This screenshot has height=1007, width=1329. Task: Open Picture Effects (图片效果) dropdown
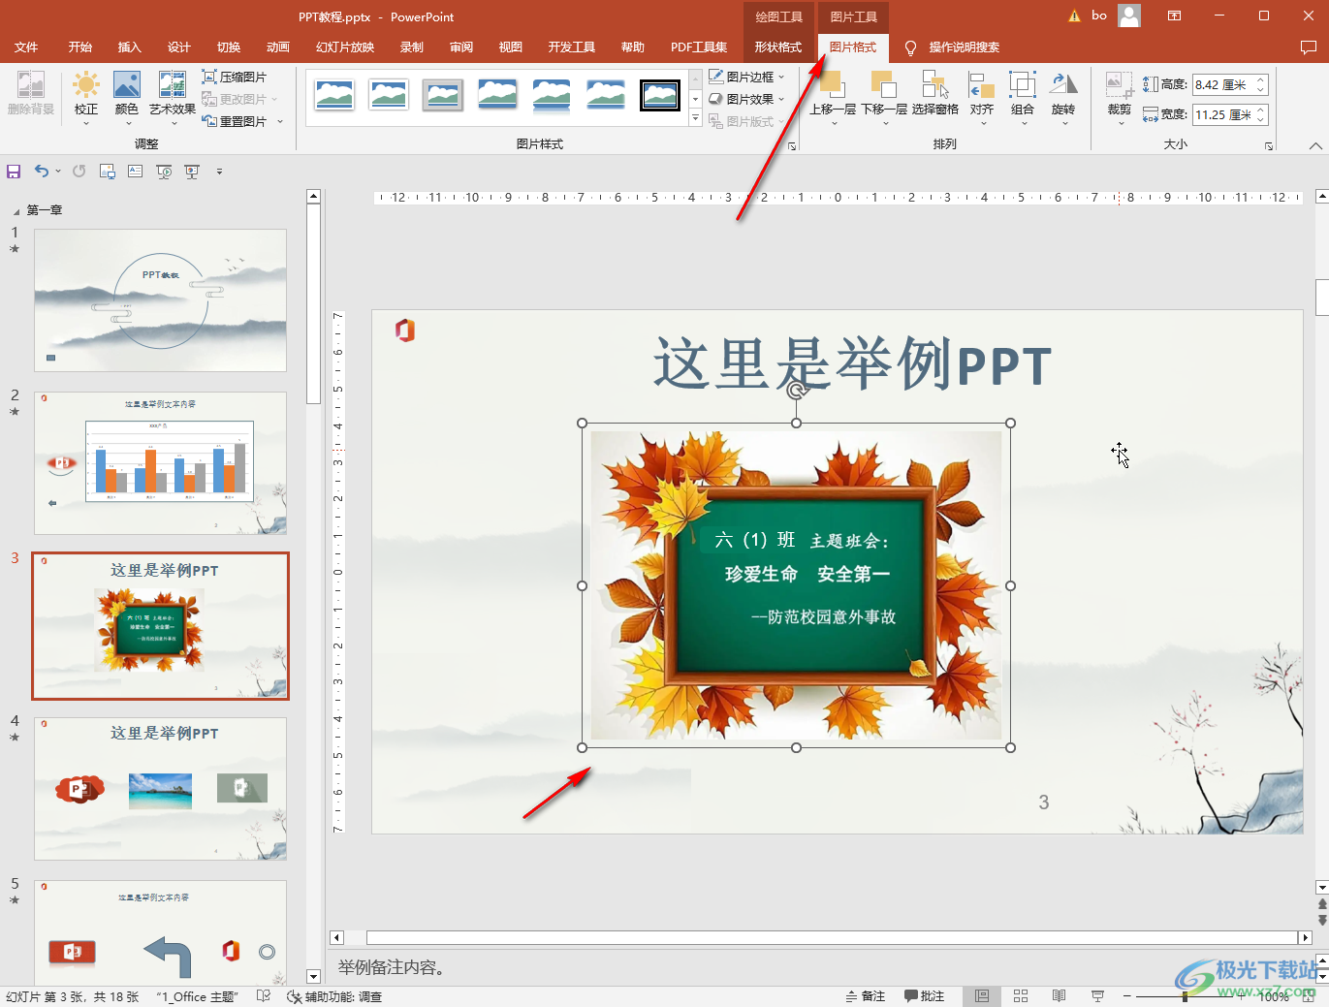pyautogui.click(x=746, y=99)
